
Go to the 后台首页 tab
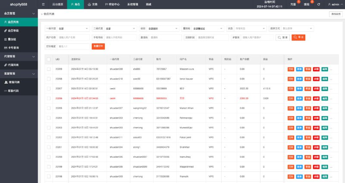pos(58,4)
